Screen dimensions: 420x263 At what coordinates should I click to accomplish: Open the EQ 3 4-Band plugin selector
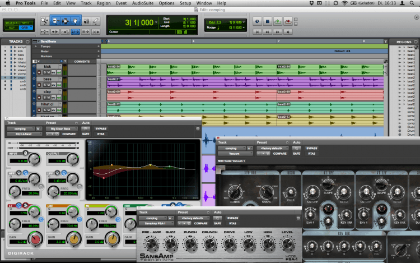25,134
